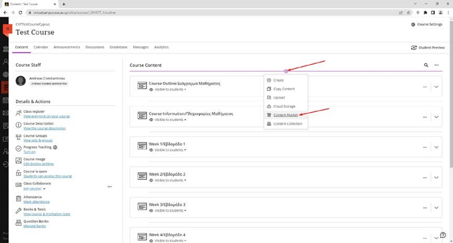Screen dimensions: 453x243
Task: Open the Join session dropdown
Action: point(35,189)
